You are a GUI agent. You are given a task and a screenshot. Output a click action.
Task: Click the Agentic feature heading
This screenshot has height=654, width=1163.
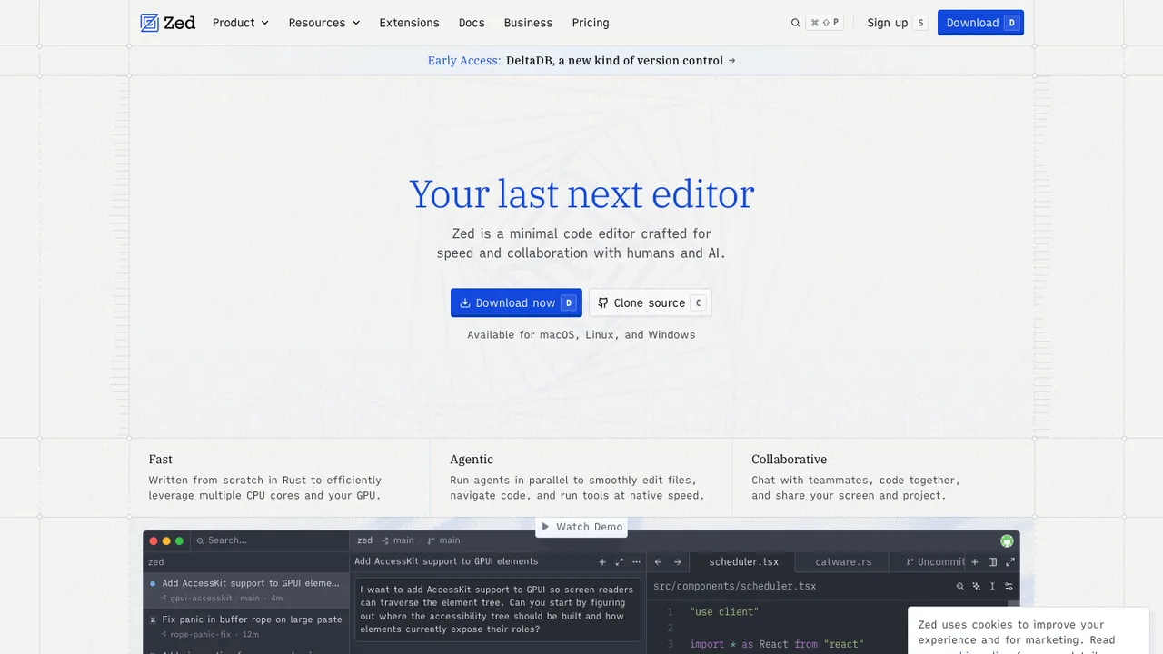click(x=472, y=460)
